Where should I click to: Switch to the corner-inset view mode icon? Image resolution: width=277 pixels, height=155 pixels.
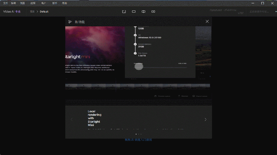coord(124,12)
